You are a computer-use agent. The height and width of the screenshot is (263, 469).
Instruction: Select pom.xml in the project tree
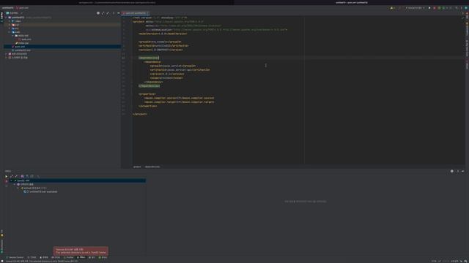point(18,47)
